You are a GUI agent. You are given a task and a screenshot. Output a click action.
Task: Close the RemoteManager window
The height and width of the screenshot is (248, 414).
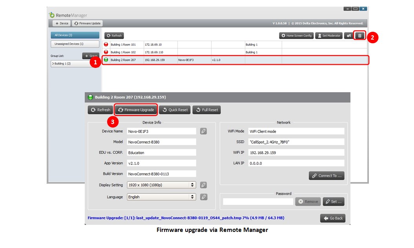363,9
